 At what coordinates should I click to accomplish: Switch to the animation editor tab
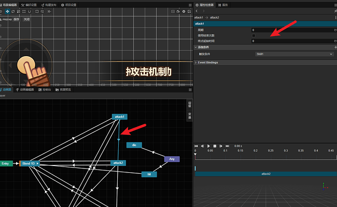tap(25, 89)
